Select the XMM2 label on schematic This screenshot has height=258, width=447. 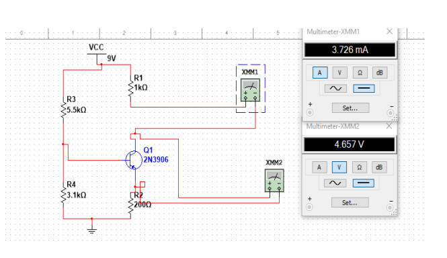tap(274, 163)
